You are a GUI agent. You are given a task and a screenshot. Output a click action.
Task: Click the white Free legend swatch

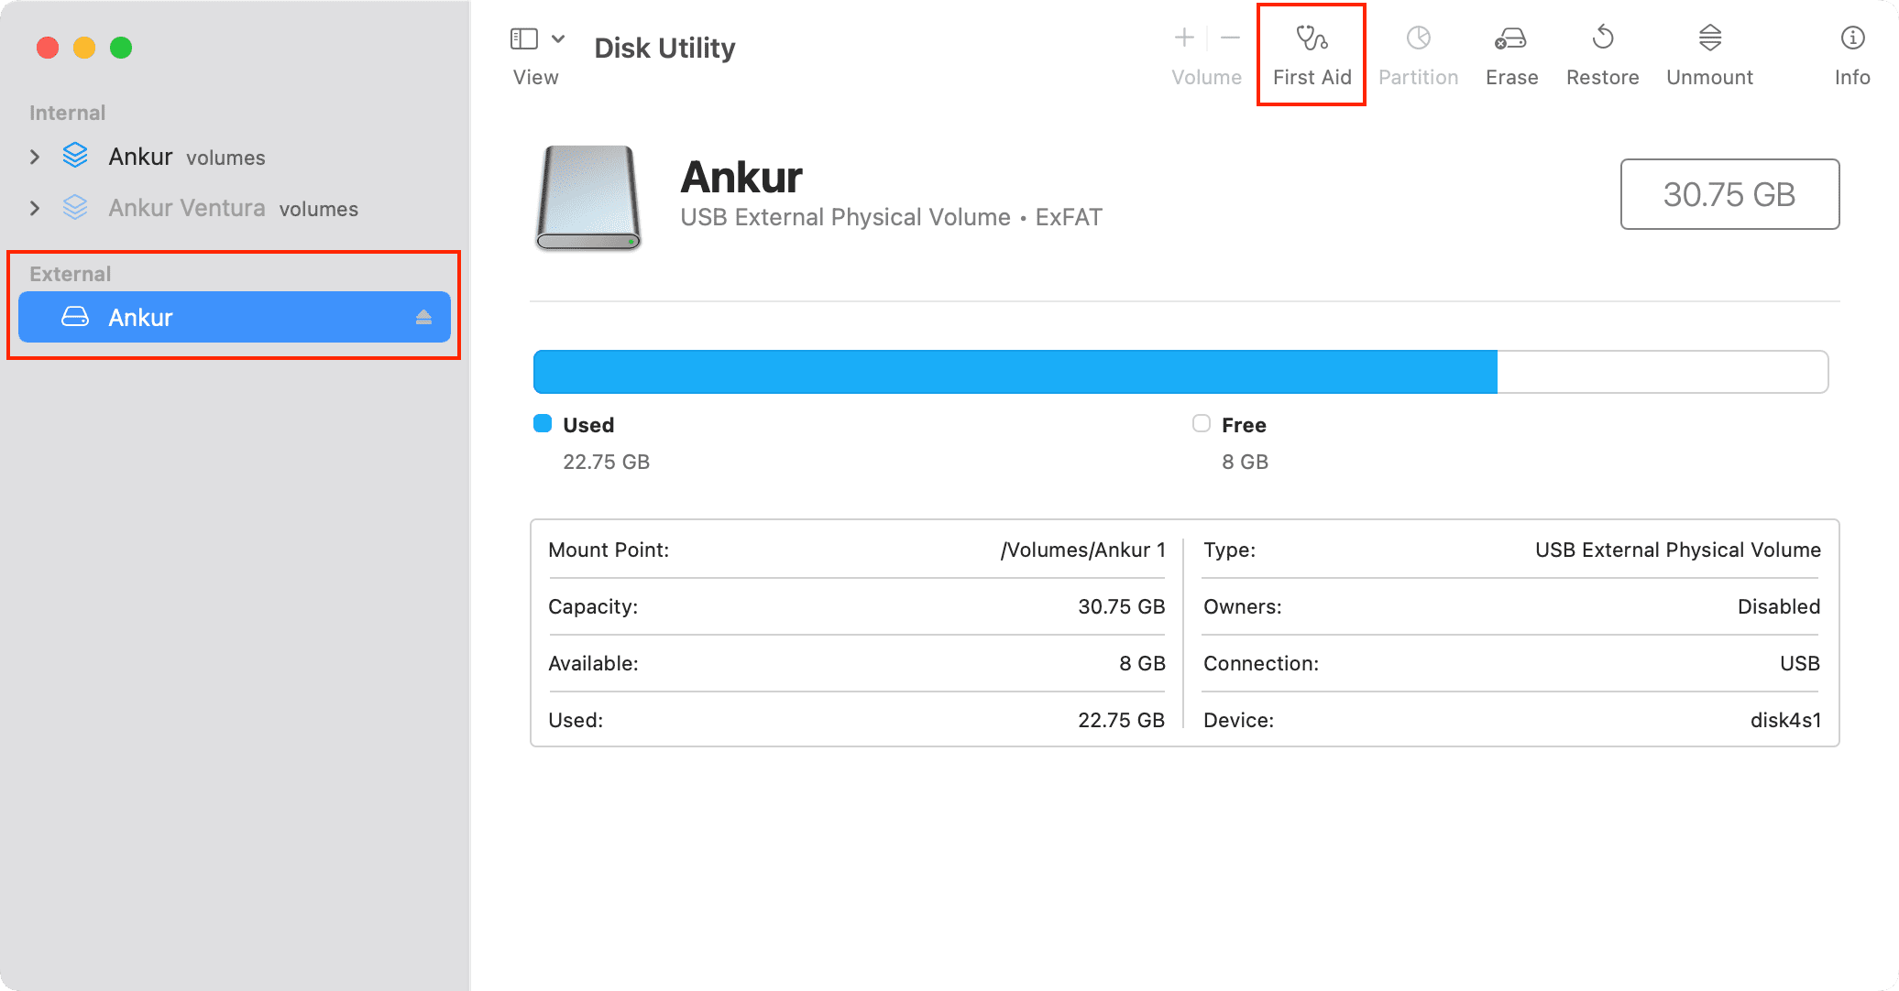click(1202, 423)
